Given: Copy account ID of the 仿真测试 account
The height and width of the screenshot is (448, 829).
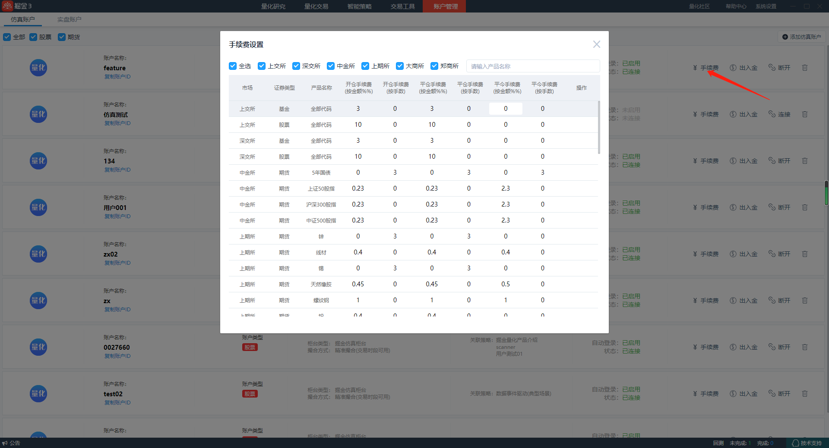Looking at the screenshot, I should pos(117,123).
